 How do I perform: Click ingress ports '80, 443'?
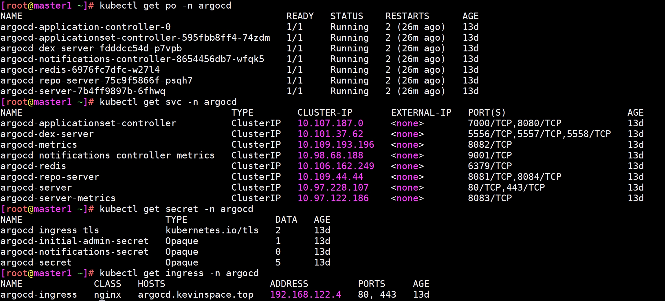(377, 295)
